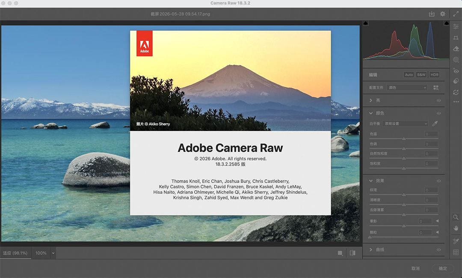Open the zoom level dropdown arrow
Viewport: 462px width, 278px height.
pos(53,253)
